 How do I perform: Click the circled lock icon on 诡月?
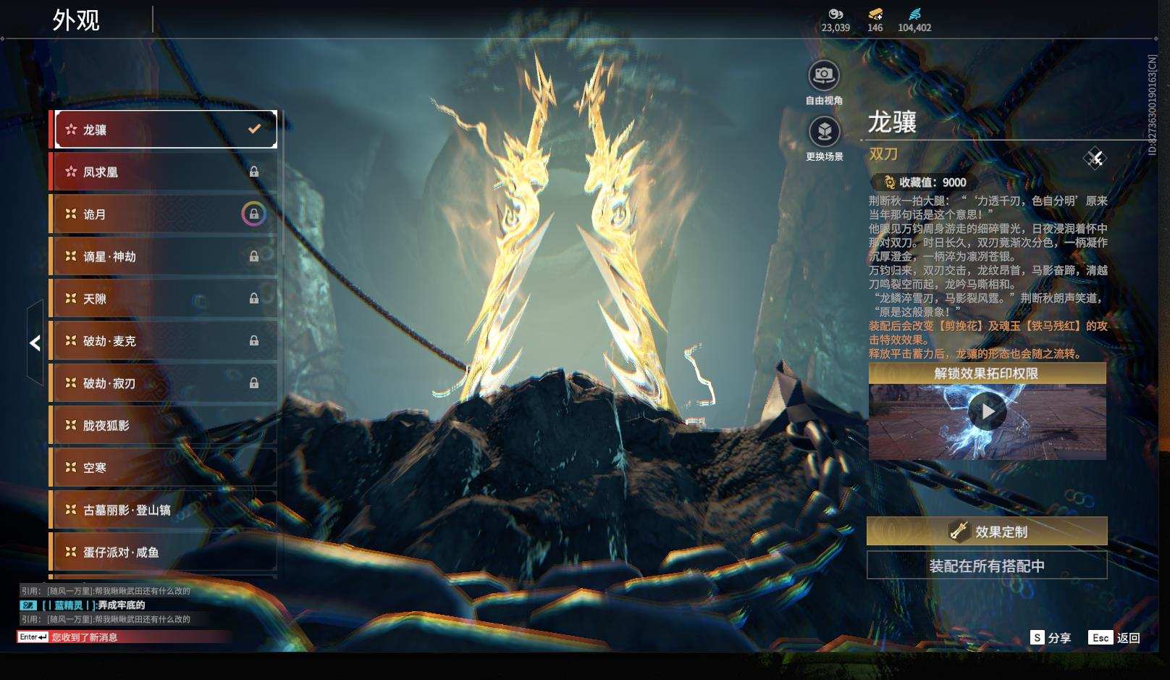click(253, 214)
